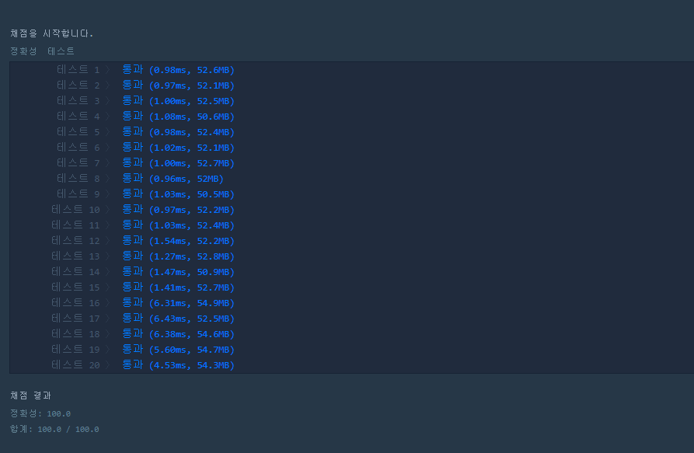This screenshot has width=694, height=453.
Task: Select the result '통과 (1.08ms, 50.6MB)'
Action: [179, 117]
